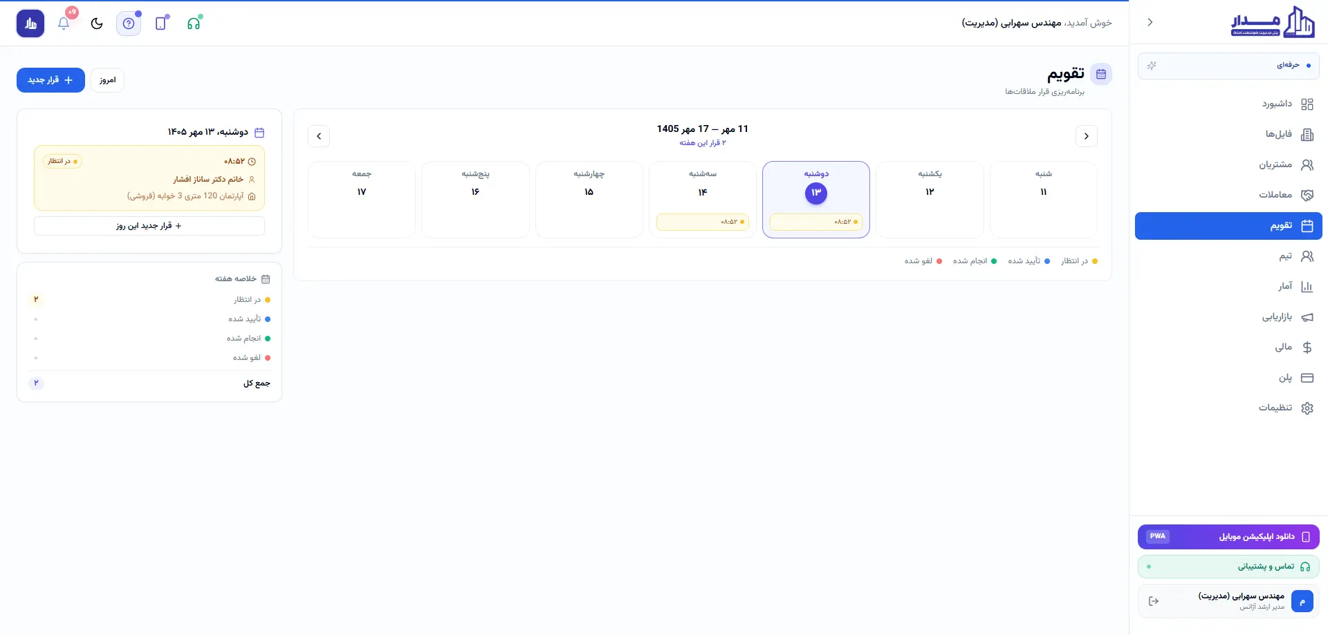Click the امروز button
This screenshot has width=1328, height=635.
click(107, 80)
